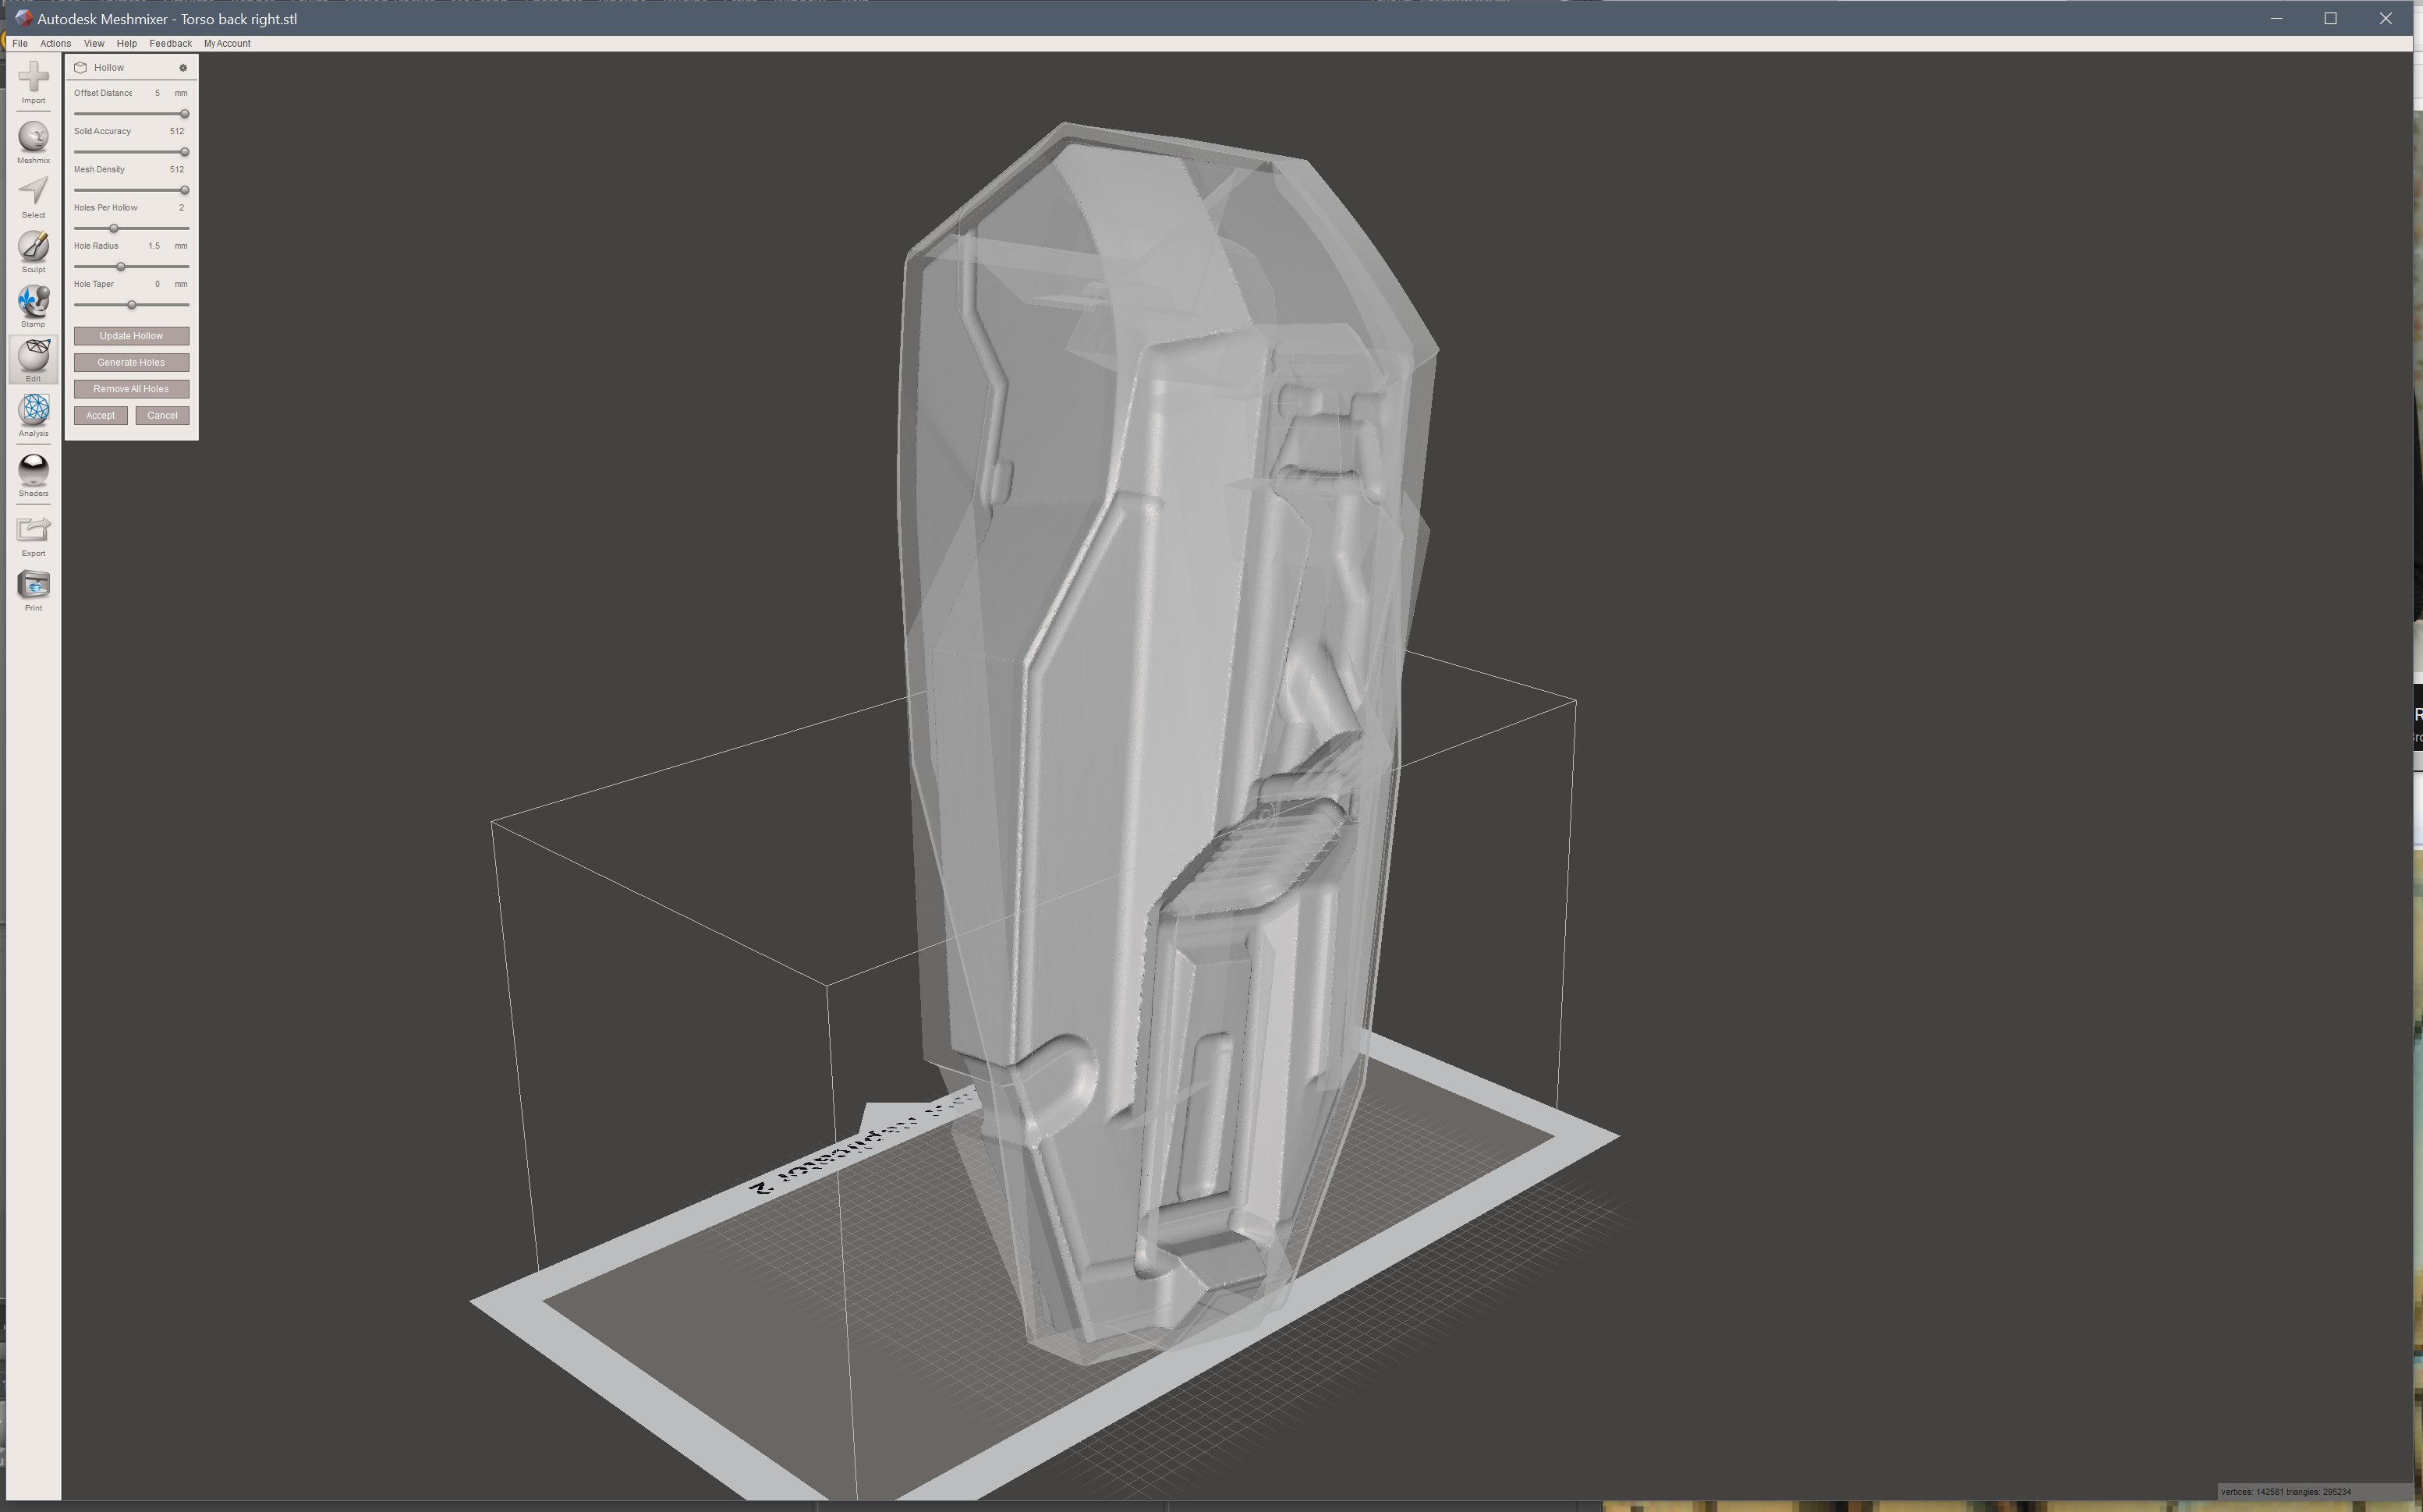Open the Analysis tool

point(33,410)
